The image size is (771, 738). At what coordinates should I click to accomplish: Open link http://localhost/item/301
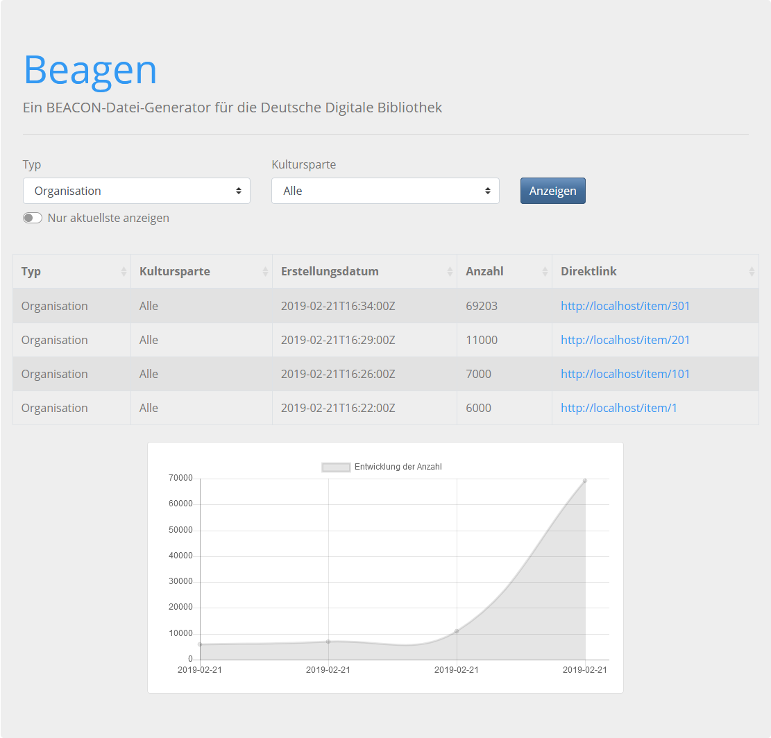coord(625,306)
